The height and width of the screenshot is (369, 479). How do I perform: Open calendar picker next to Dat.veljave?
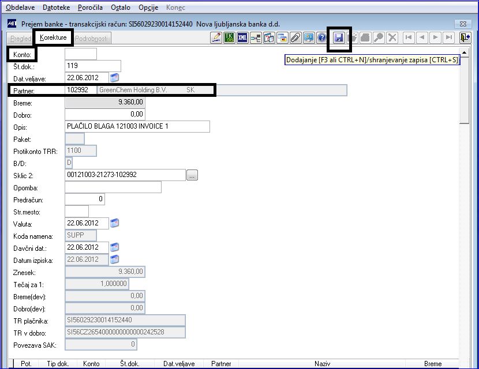click(x=115, y=77)
